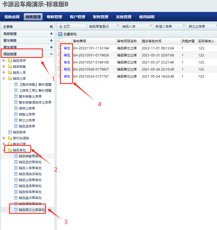The width and height of the screenshot is (217, 230).
Task: Toggle the select-all checkbox in table header
Action: pos(60,40)
